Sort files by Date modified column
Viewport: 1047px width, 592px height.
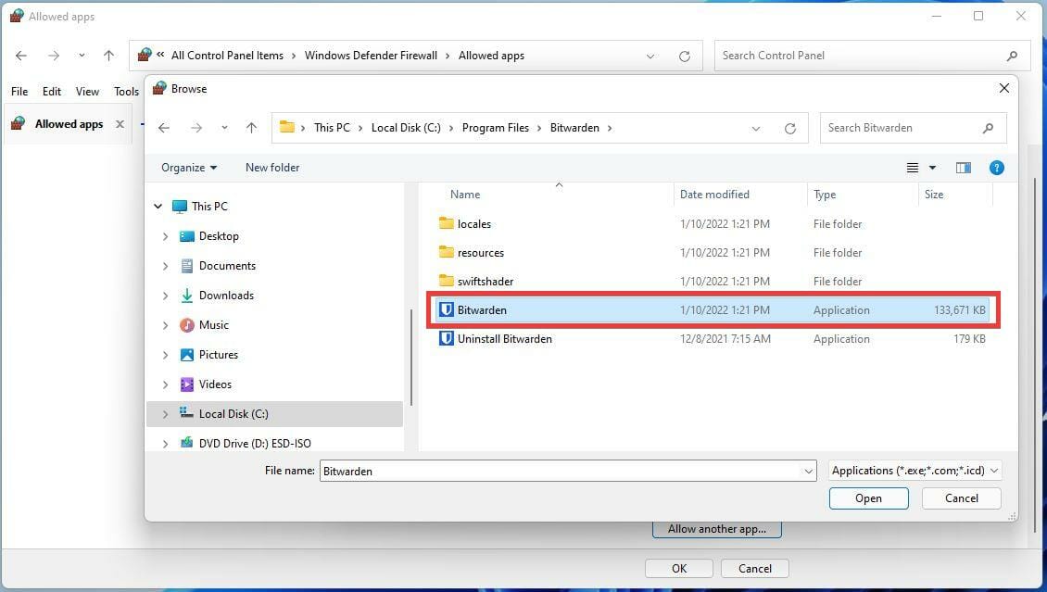point(714,195)
